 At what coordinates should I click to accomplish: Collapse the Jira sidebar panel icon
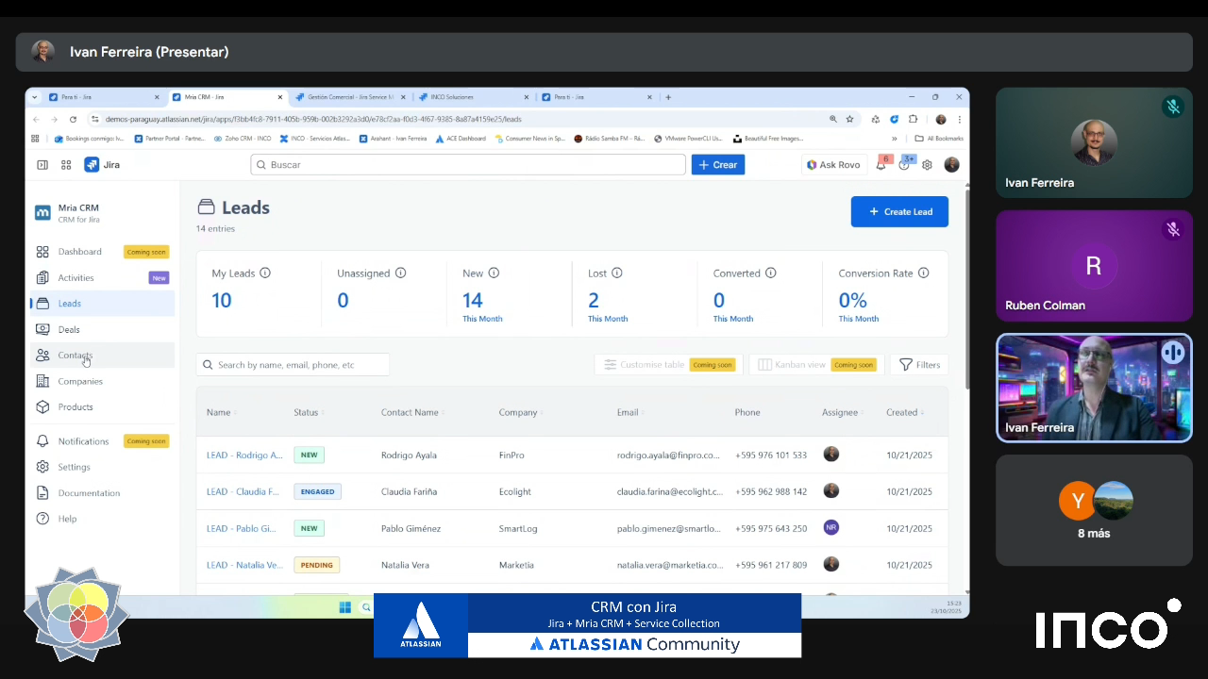[42, 165]
